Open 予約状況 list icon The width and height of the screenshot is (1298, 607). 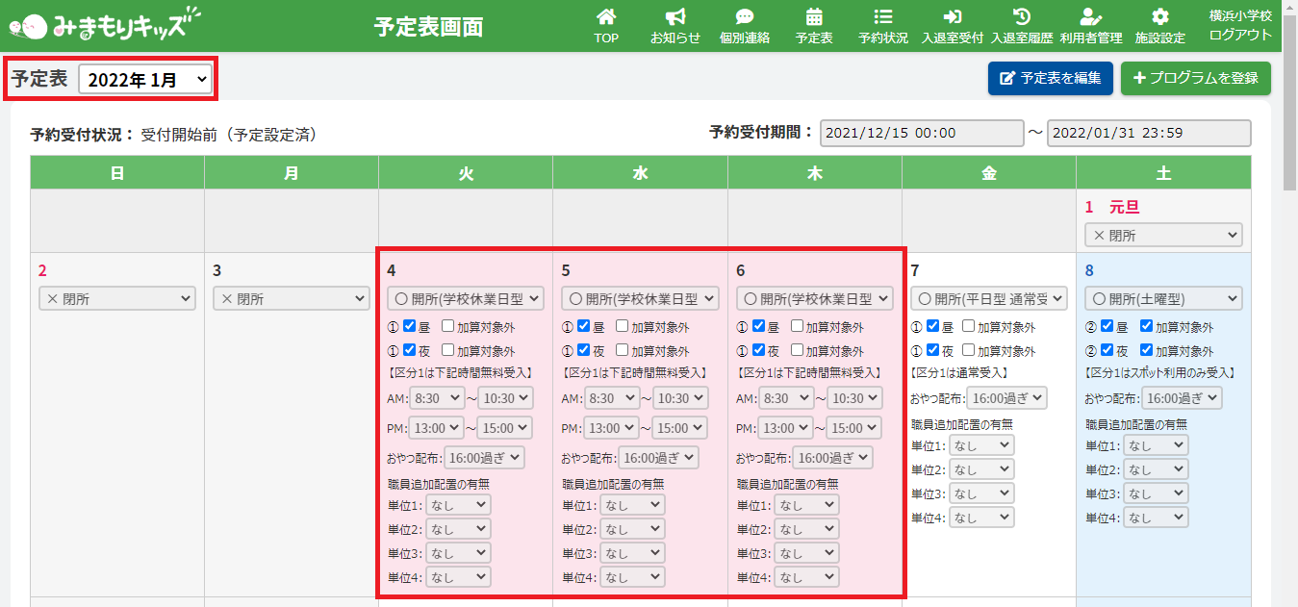tap(882, 17)
